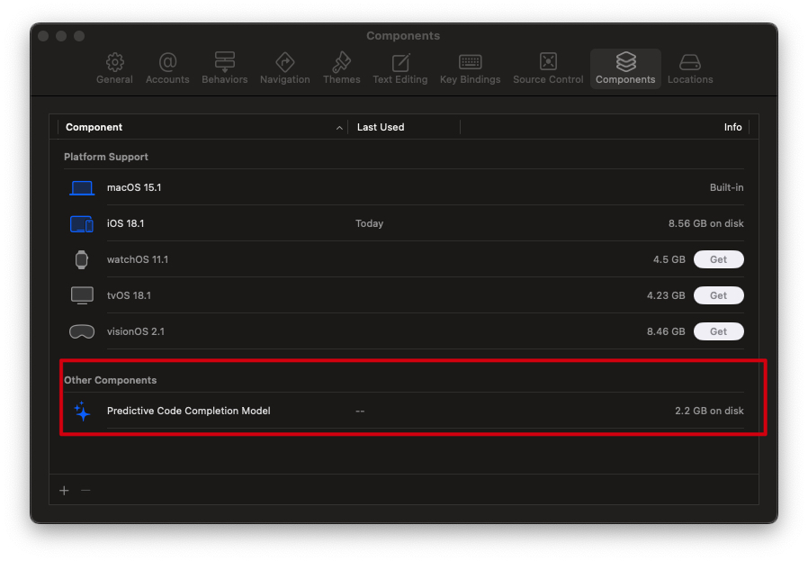Click the Today last-used value
Screen dimensions: 808x561
pyautogui.click(x=370, y=224)
